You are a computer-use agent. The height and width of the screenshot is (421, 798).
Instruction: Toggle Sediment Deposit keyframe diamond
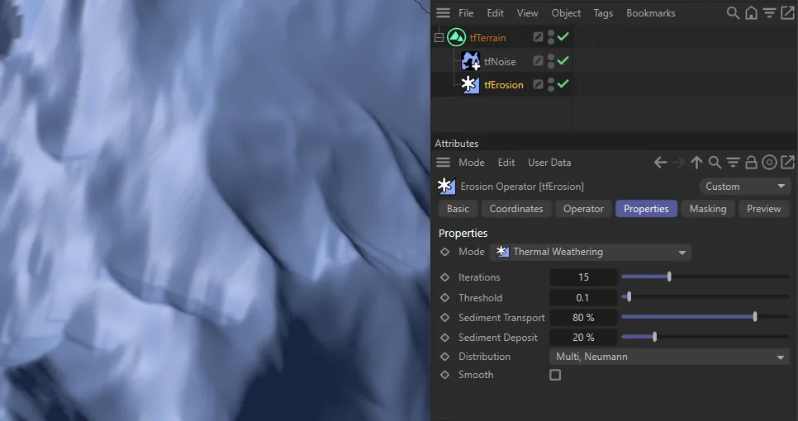coord(444,337)
